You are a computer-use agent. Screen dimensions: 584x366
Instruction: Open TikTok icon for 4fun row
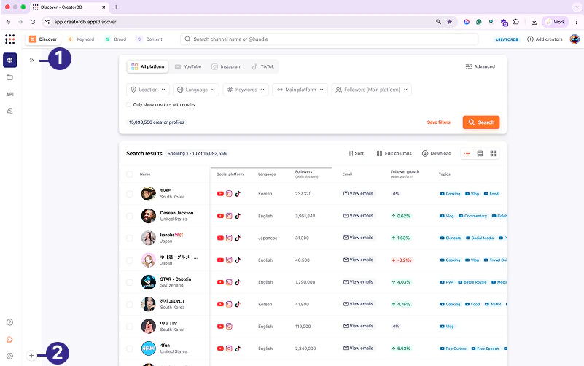238,349
